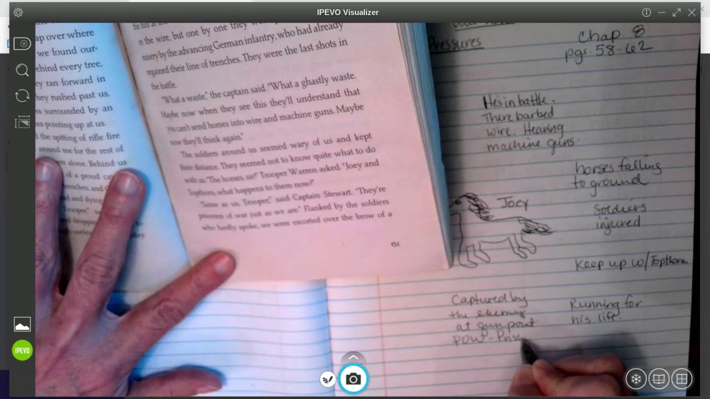Open the grid split view
The width and height of the screenshot is (710, 399).
tap(682, 379)
